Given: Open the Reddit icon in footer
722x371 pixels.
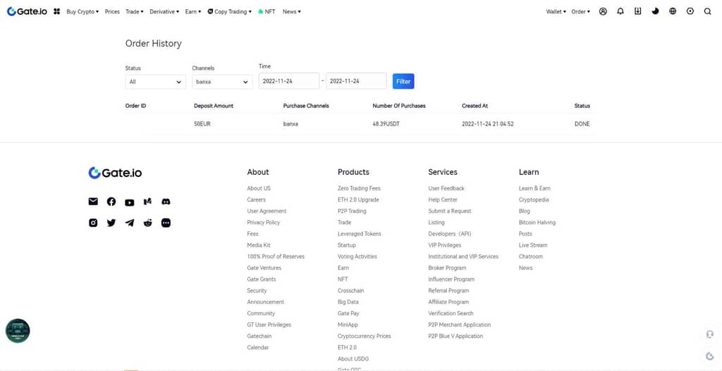Looking at the screenshot, I should pos(147,223).
